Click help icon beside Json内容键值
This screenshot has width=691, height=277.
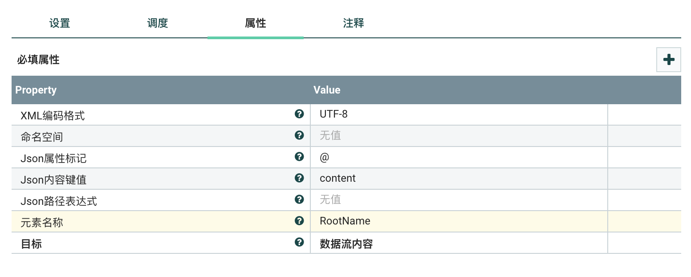click(x=299, y=178)
